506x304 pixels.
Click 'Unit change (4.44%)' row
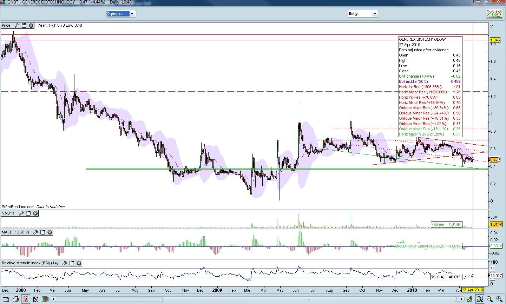[x=430, y=76]
